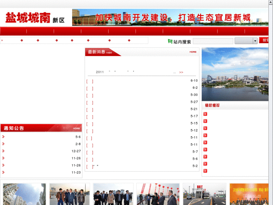Click the 5-12 date in the news list
This screenshot has width=273, height=205.
(194, 130)
